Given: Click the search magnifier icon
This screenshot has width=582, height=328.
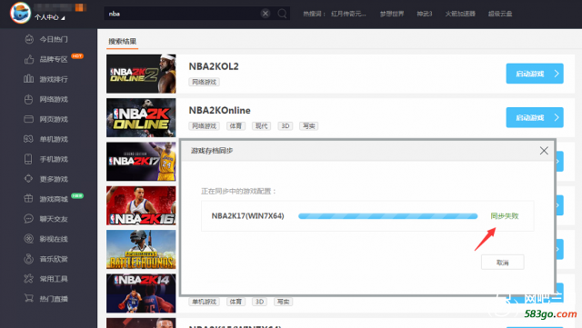Looking at the screenshot, I should click(282, 14).
